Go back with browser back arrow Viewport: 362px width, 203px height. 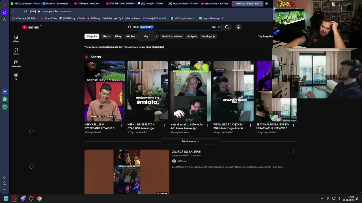(x=13, y=11)
